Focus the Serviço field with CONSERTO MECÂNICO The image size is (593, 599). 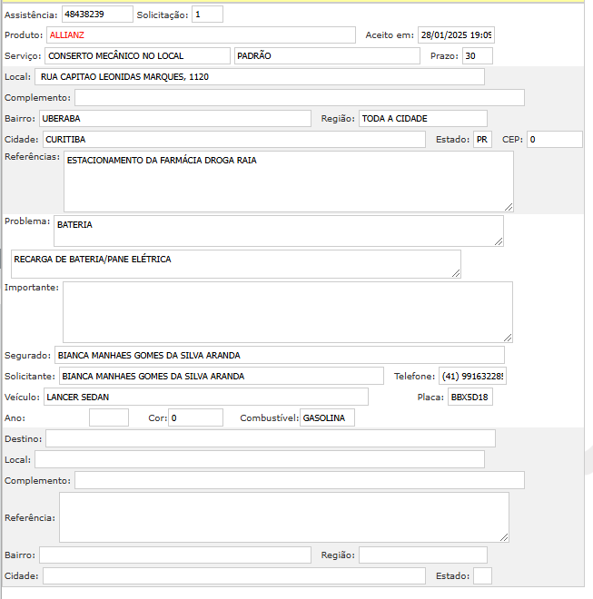pyautogui.click(x=137, y=56)
